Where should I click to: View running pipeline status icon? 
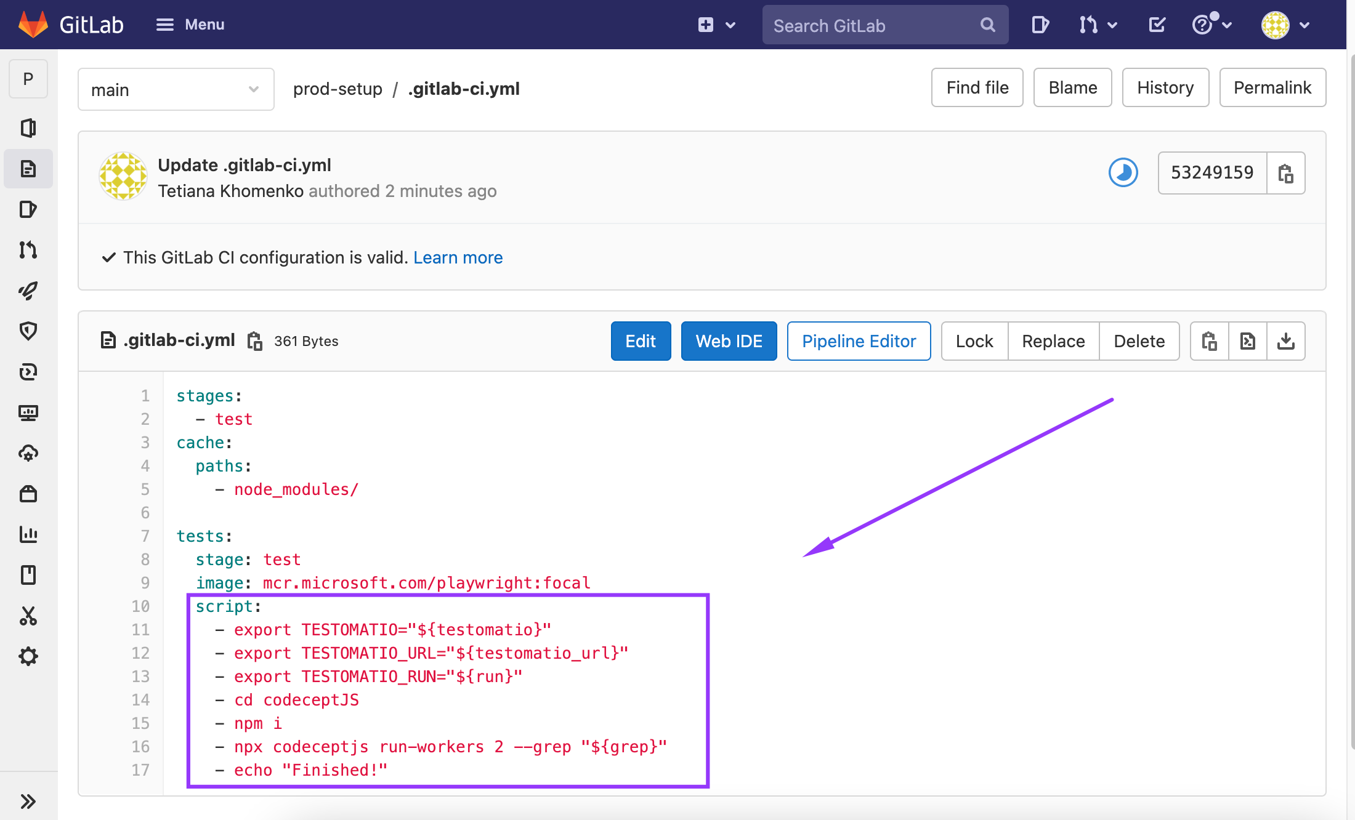(1123, 173)
